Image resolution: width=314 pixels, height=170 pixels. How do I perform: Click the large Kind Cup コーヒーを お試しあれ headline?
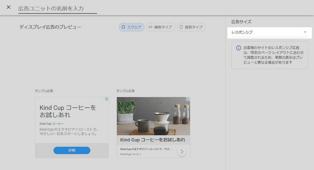point(68,111)
